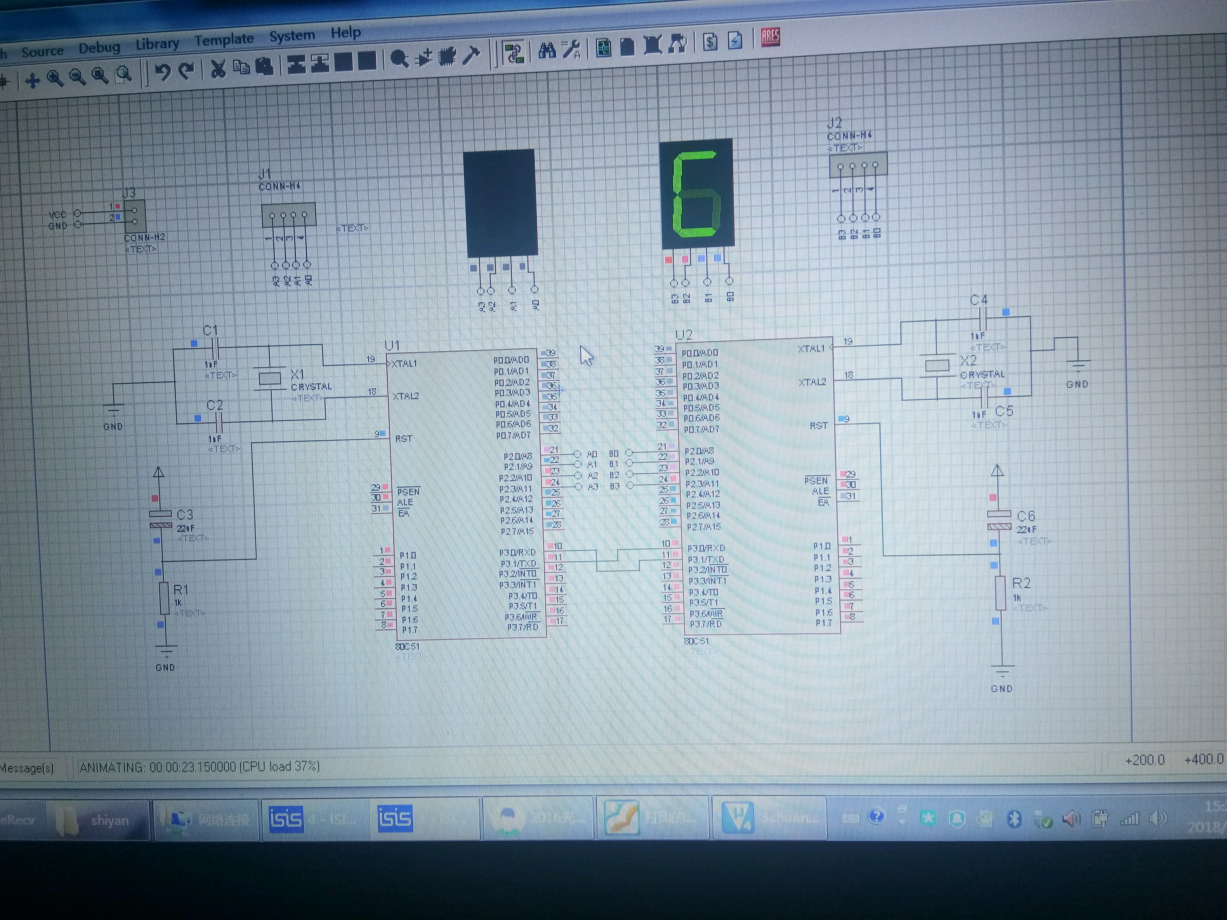Open the Help menu
The image size is (1227, 920).
pos(346,33)
